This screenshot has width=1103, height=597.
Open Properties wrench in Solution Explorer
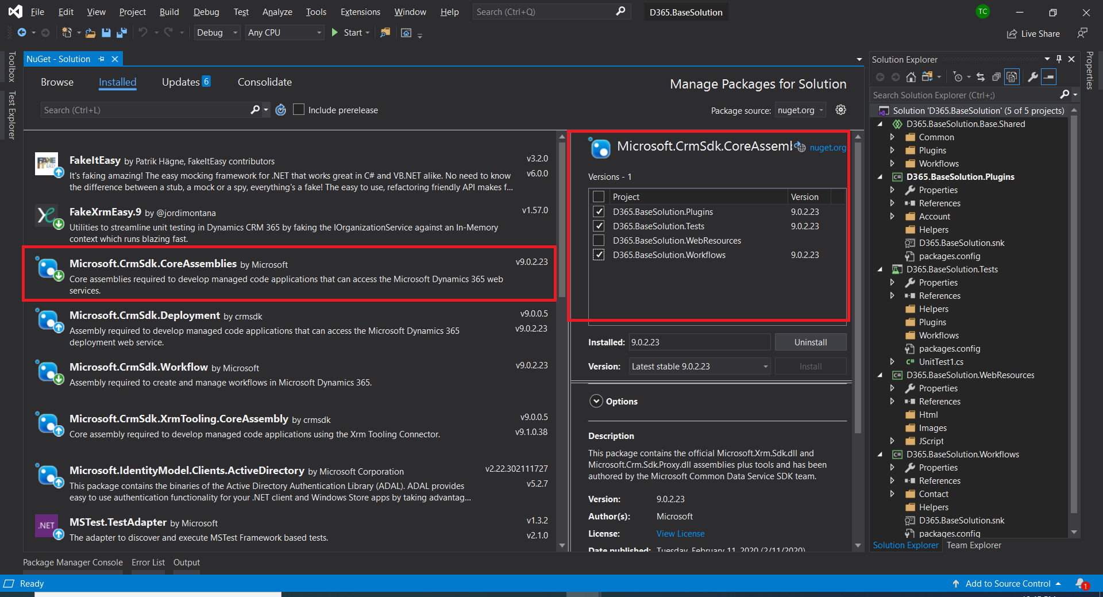(x=1032, y=77)
